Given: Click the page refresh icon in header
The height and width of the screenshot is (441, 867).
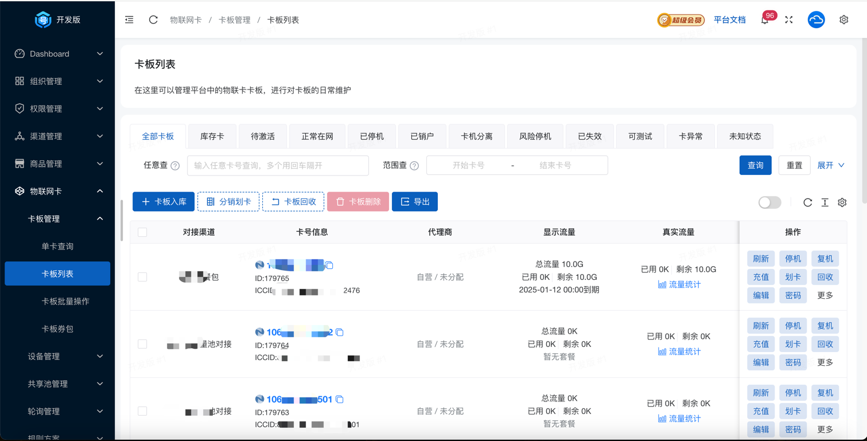Looking at the screenshot, I should pyautogui.click(x=153, y=19).
